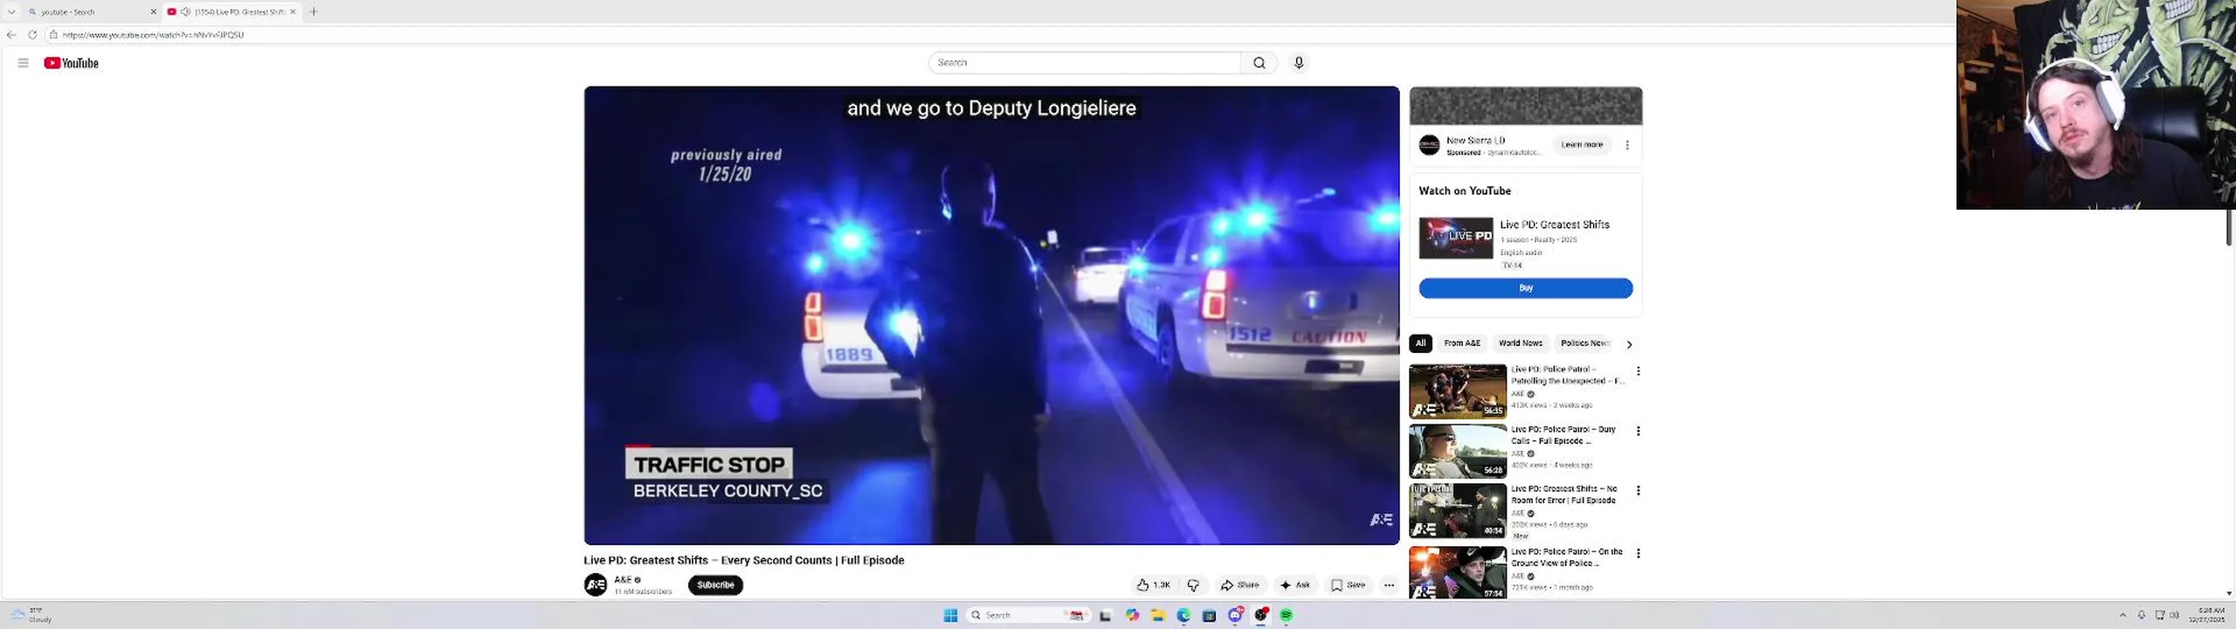The height and width of the screenshot is (629, 2236).
Task: Open Task View from taskbar
Action: pos(1105,615)
